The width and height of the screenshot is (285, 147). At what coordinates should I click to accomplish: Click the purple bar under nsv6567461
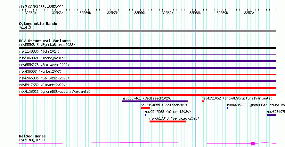pyautogui.click(x=155, y=101)
